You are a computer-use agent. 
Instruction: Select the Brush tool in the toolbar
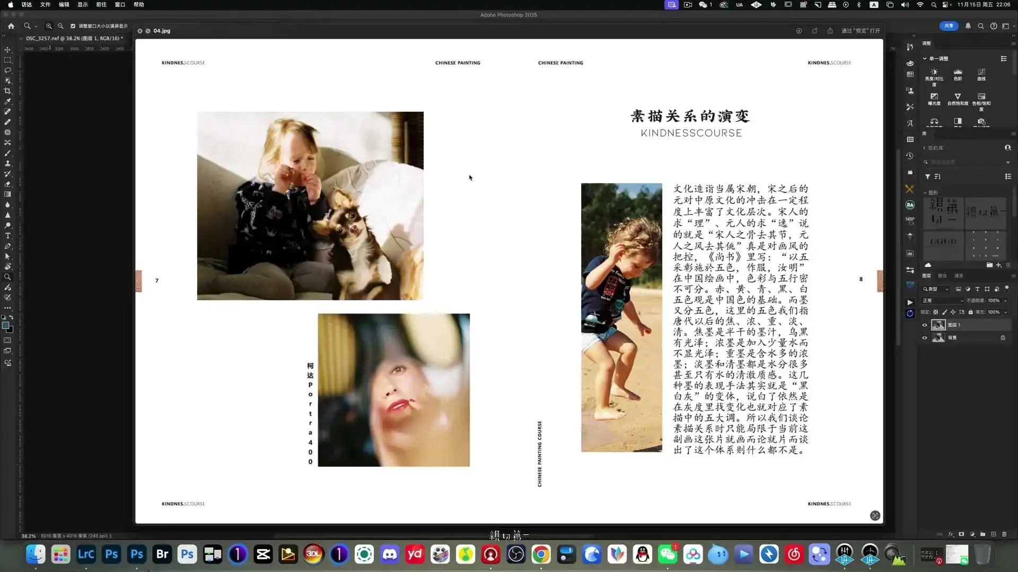click(8, 153)
